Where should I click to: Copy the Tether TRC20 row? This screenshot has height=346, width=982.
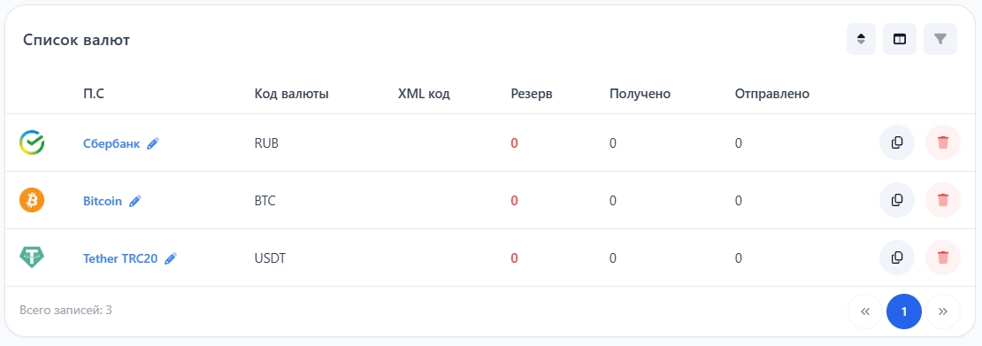click(x=897, y=258)
